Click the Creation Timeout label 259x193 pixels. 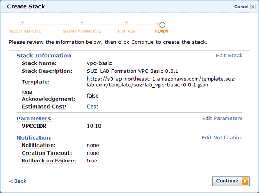click(x=47, y=153)
